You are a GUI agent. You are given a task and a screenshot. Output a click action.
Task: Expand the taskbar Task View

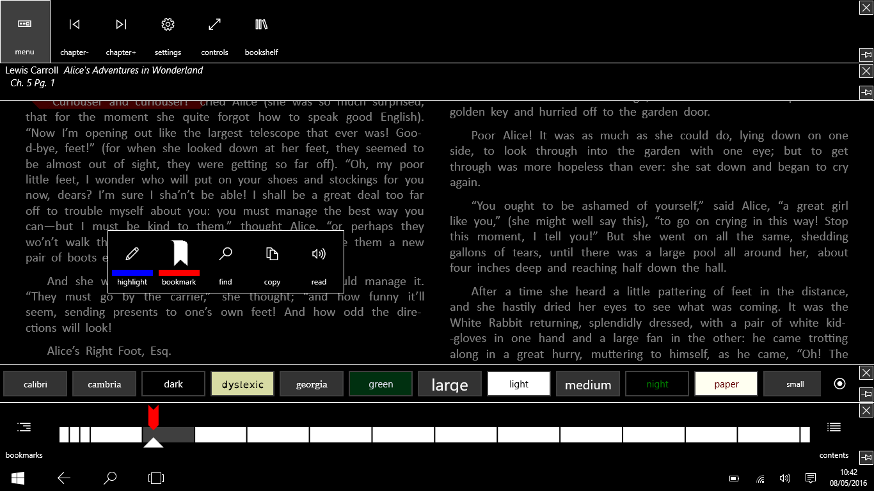click(155, 478)
